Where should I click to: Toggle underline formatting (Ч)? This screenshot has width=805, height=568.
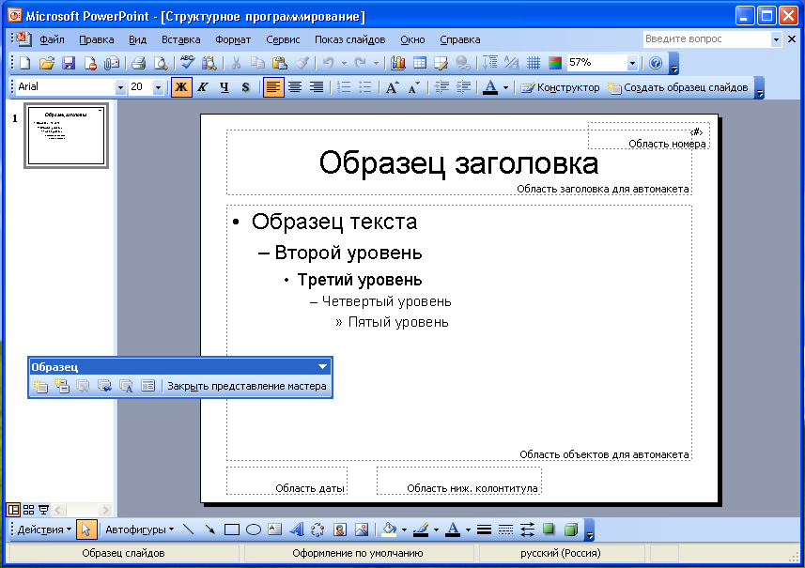(x=224, y=87)
